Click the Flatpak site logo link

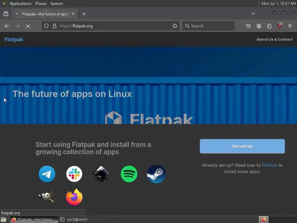[14, 39]
